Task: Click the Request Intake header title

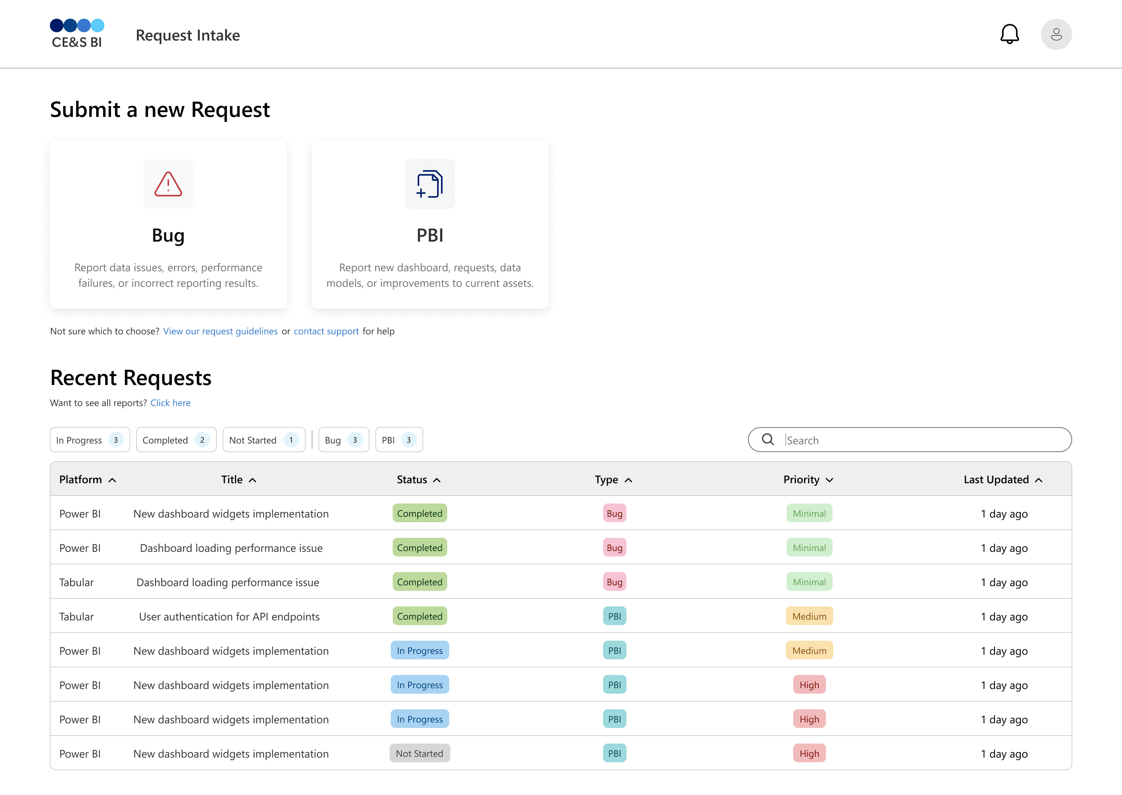Action: (188, 35)
